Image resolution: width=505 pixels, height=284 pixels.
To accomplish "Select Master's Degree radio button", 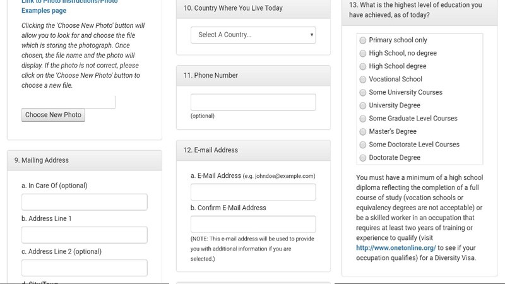I will point(363,132).
